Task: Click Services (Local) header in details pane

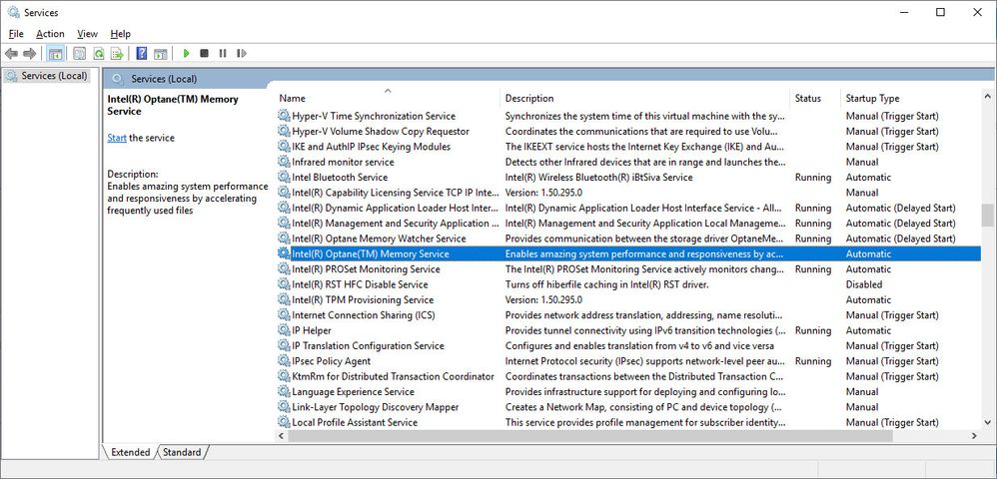Action: [x=164, y=79]
